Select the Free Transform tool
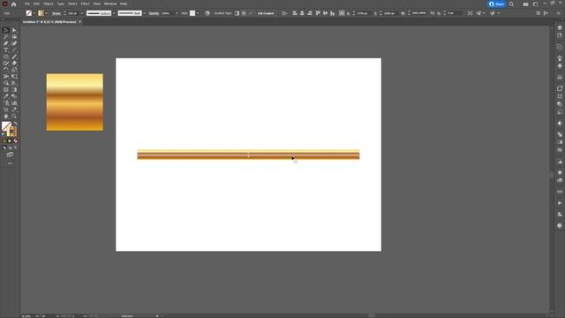 tap(14, 77)
